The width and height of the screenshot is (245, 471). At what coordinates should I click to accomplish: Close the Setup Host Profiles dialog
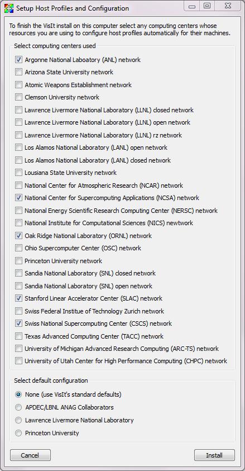pos(228,6)
